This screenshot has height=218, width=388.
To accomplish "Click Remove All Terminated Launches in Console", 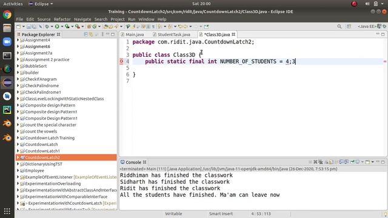I will [321, 162].
